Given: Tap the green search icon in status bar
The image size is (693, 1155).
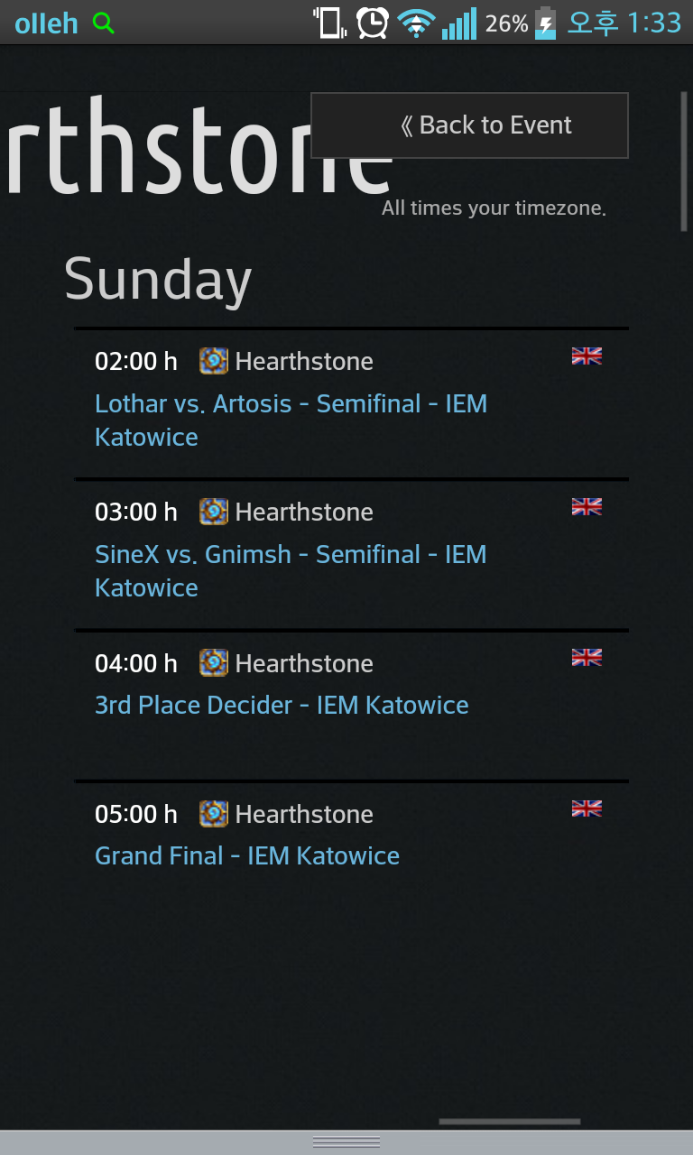Looking at the screenshot, I should [104, 23].
